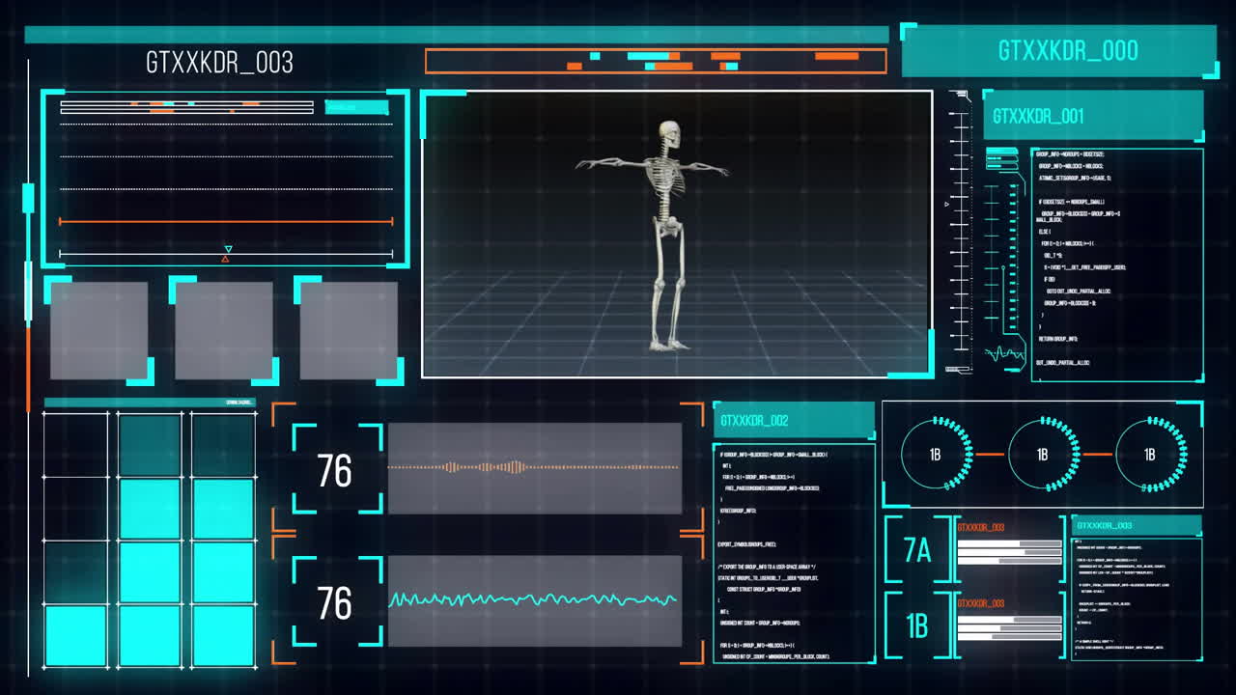The height and width of the screenshot is (695, 1236).
Task: Click the cyan waveform display beside lower 76
Action: [x=534, y=600]
